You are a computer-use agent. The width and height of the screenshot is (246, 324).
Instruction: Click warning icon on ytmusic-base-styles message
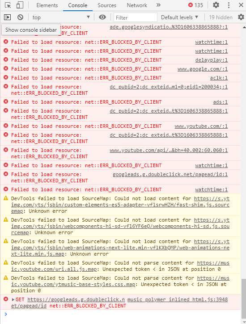pos(6,278)
